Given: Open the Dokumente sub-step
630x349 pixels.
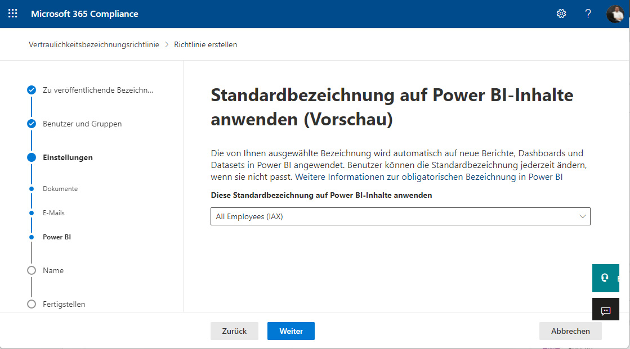Looking at the screenshot, I should point(60,189).
